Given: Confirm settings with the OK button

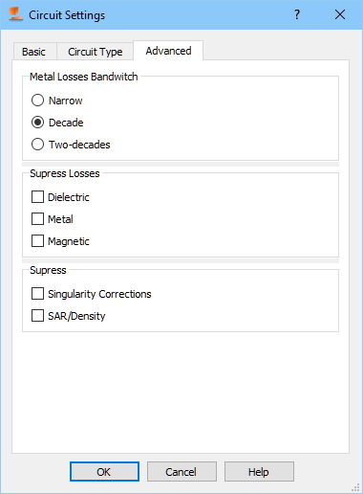Looking at the screenshot, I should (x=104, y=472).
